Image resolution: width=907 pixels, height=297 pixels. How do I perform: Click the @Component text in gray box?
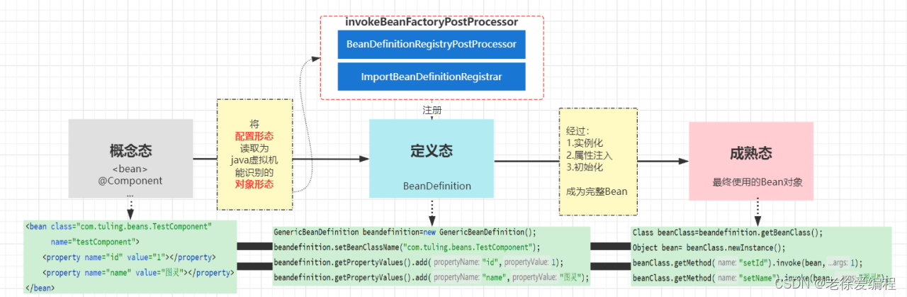tap(130, 181)
